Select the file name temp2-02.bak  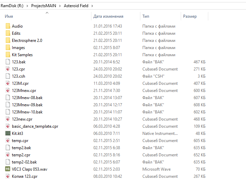point(24,162)
